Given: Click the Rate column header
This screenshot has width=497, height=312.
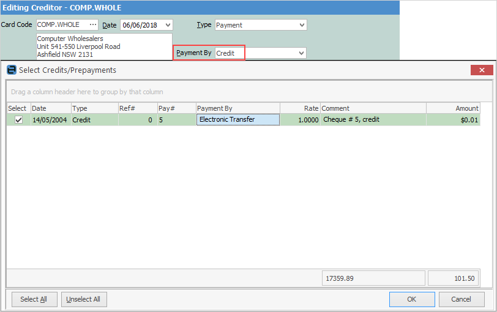Looking at the screenshot, I should 300,108.
